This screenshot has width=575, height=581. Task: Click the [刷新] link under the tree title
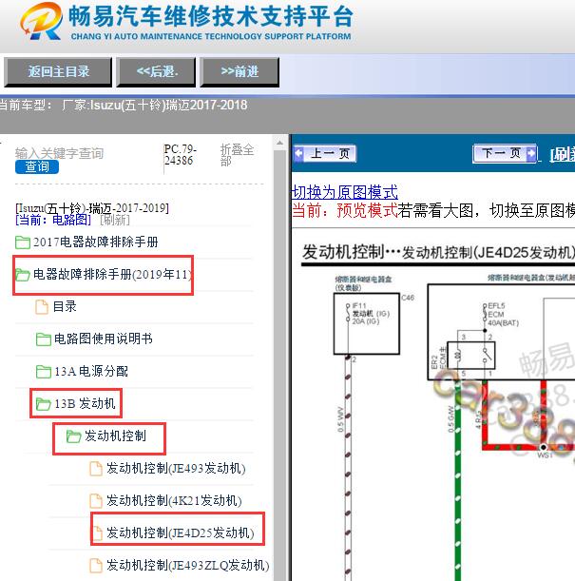click(x=115, y=220)
